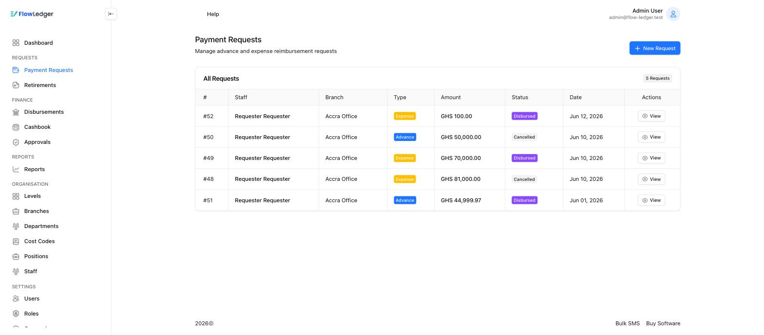Click the Bulk SMS footer link
764x335 pixels.
pos(628,323)
